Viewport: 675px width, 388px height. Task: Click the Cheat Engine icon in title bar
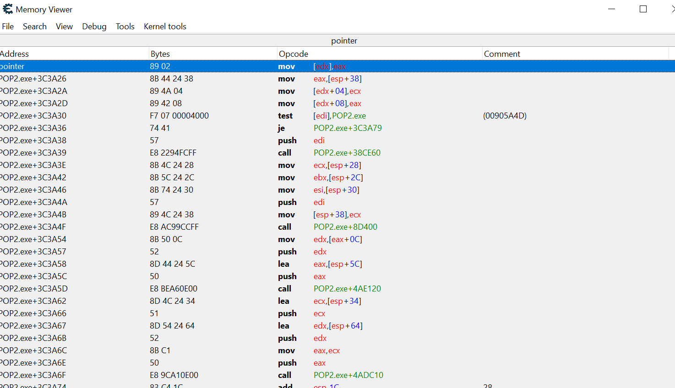(8, 9)
